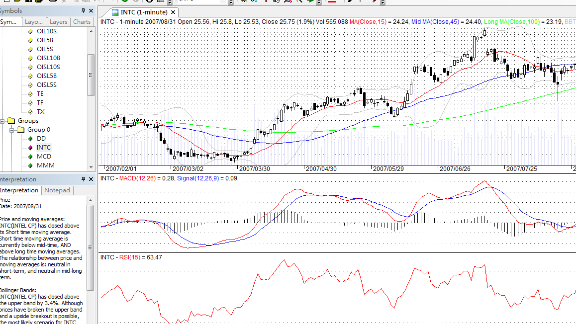The image size is (576, 324).
Task: Select symbol OIL5S in the tree
Action: (x=45, y=49)
